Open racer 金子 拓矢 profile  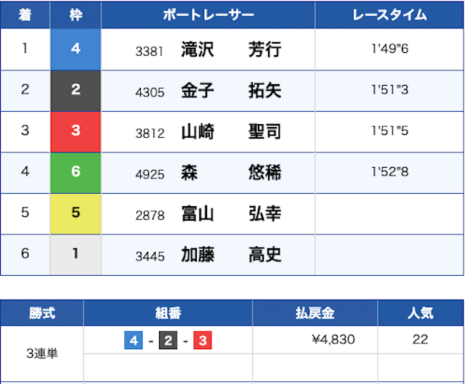tap(230, 91)
